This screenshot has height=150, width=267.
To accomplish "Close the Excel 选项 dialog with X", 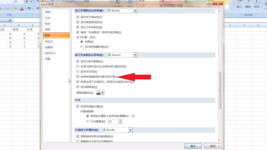I will (218, 3).
